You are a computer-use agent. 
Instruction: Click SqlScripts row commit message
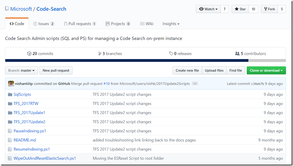click(122, 95)
